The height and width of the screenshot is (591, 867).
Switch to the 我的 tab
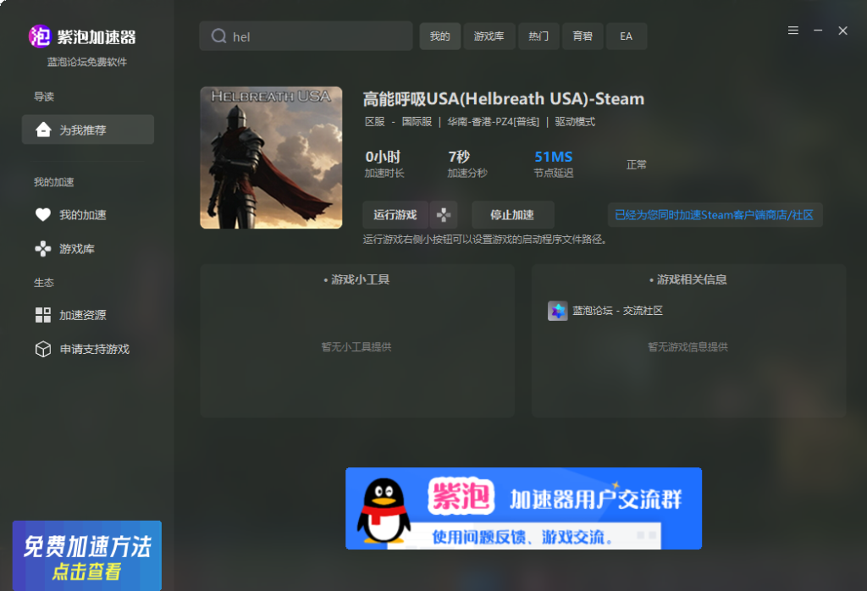point(439,36)
